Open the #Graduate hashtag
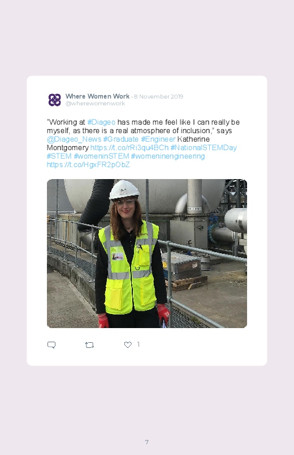This screenshot has width=294, height=455. click(121, 139)
